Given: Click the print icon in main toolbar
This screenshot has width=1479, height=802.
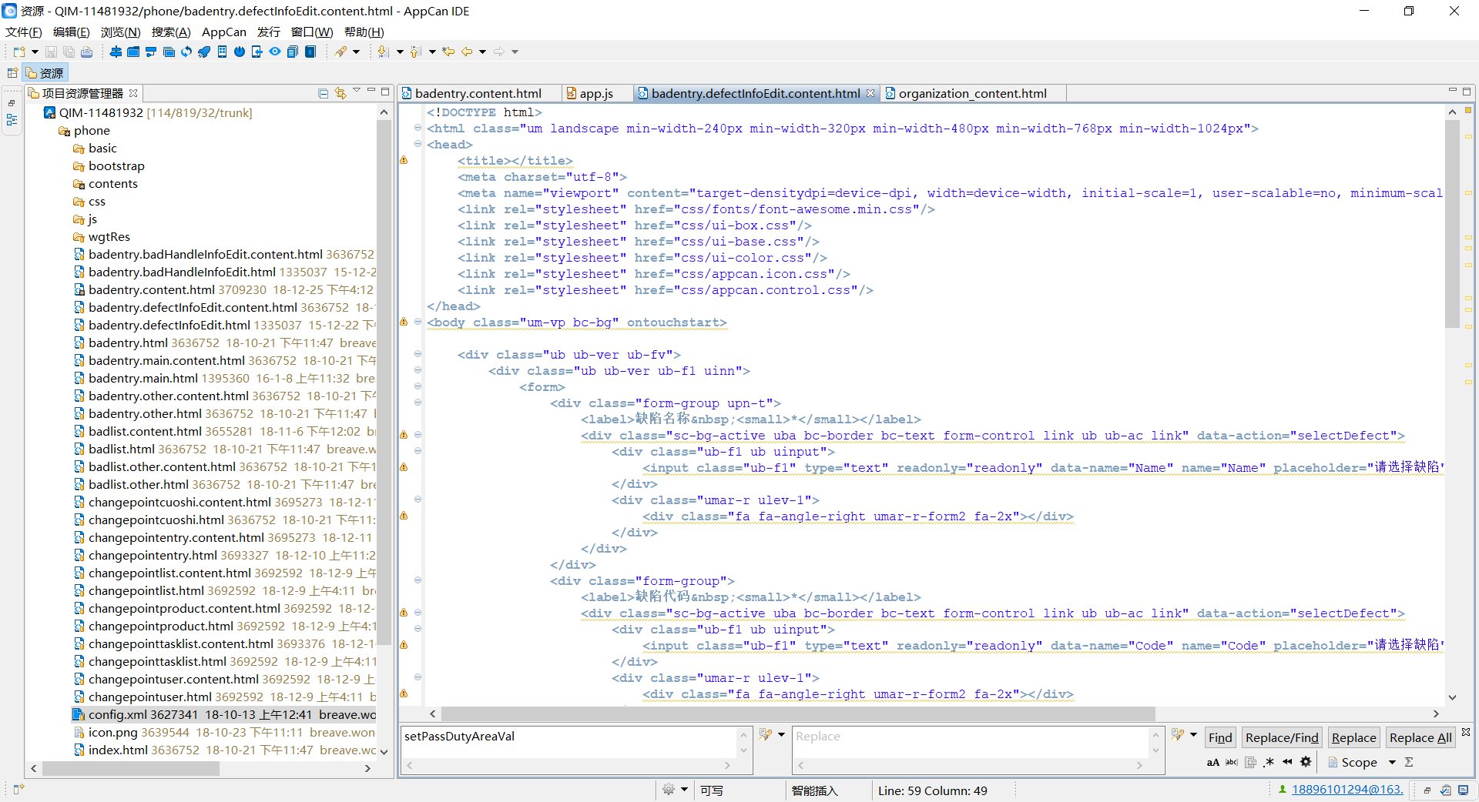Looking at the screenshot, I should point(86,52).
